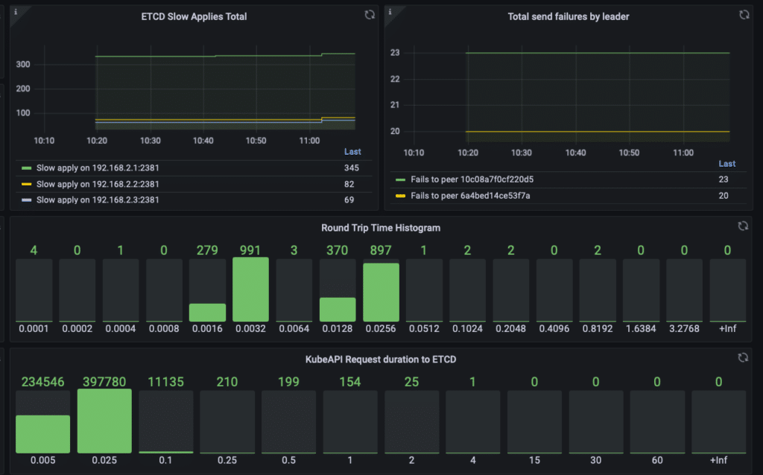Image resolution: width=763 pixels, height=475 pixels.
Task: Toggle series Slow apply on 192.168.2.1:2381
Action: [98, 168]
